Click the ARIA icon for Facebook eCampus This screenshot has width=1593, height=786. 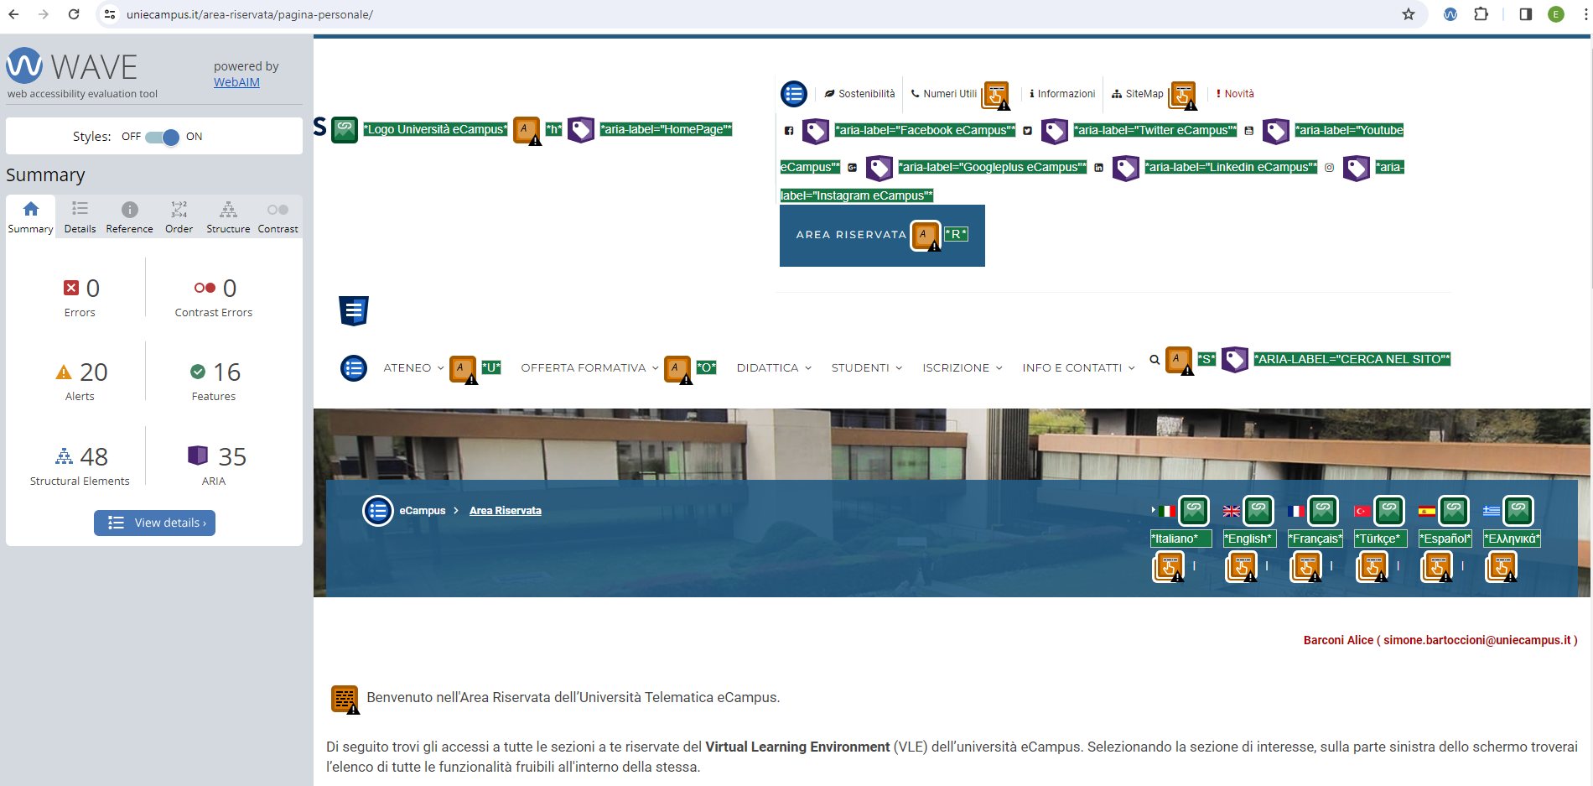pyautogui.click(x=816, y=131)
